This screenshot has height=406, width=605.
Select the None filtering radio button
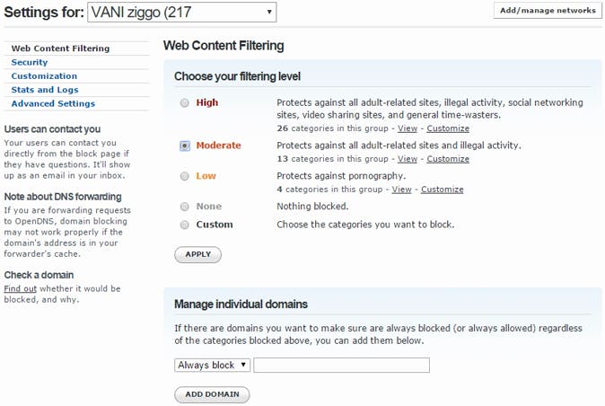[185, 207]
